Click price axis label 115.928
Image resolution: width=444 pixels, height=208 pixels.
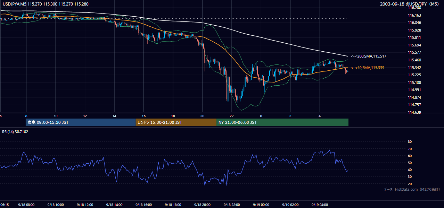coord(414,30)
